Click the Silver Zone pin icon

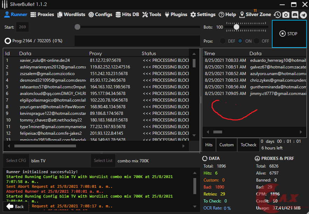tap(242, 15)
